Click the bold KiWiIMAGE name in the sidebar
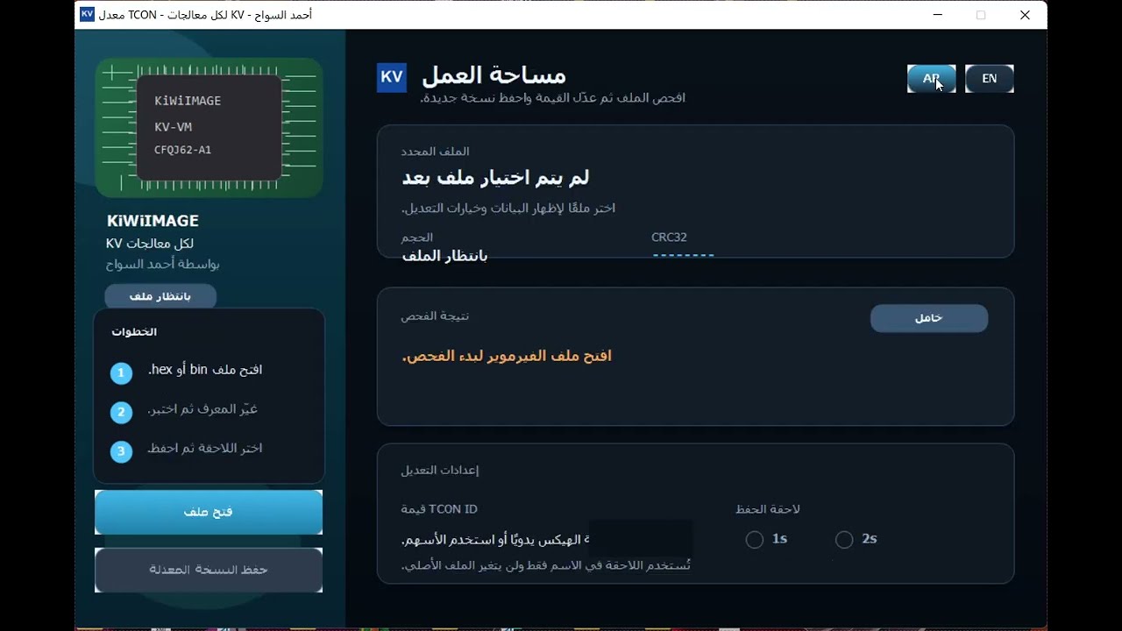 coord(153,221)
